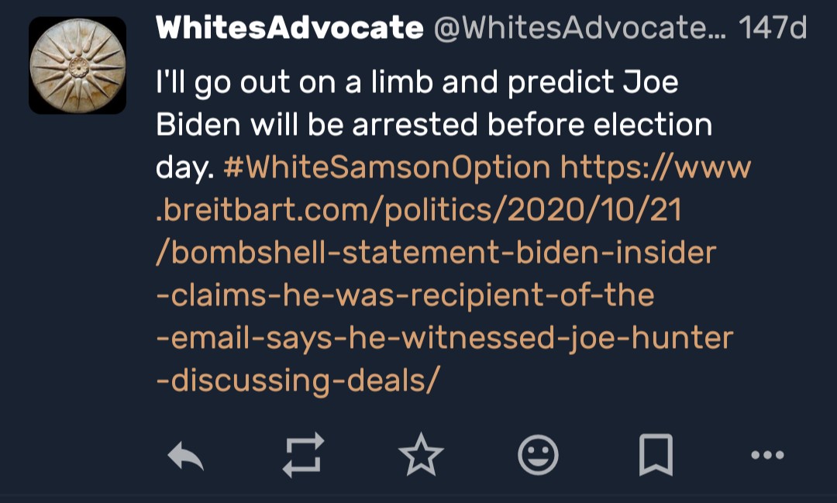Screen dimensions: 837x503
Task: Open the emoji reaction picker
Action: pyautogui.click(x=538, y=455)
